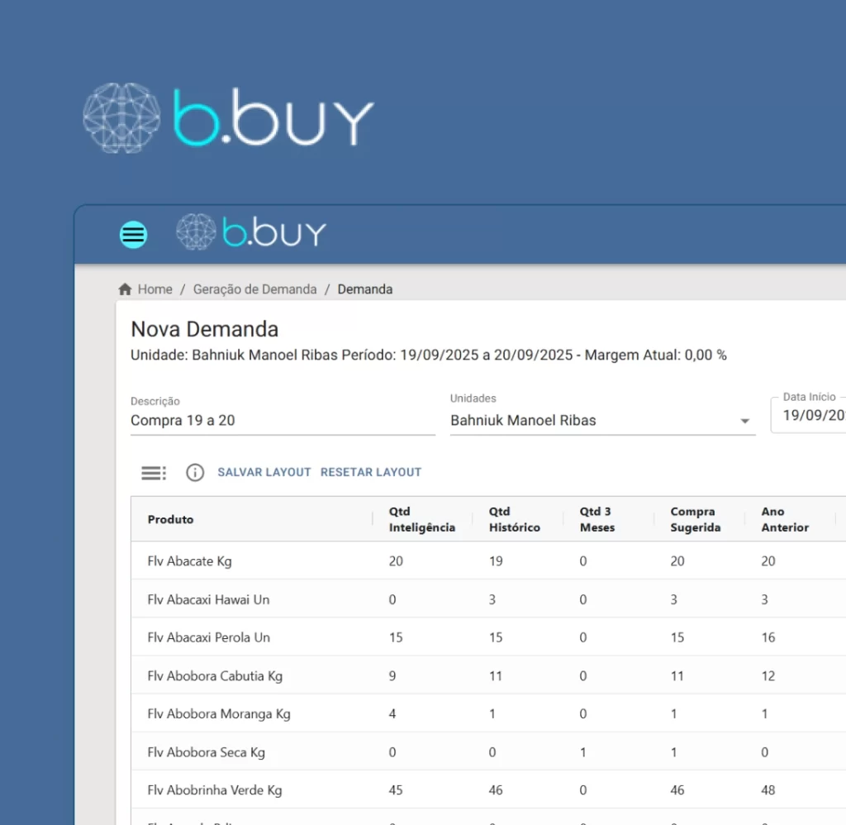Sort by Ano Anterior column header
Image resolution: width=846 pixels, height=825 pixels.
[x=785, y=520]
